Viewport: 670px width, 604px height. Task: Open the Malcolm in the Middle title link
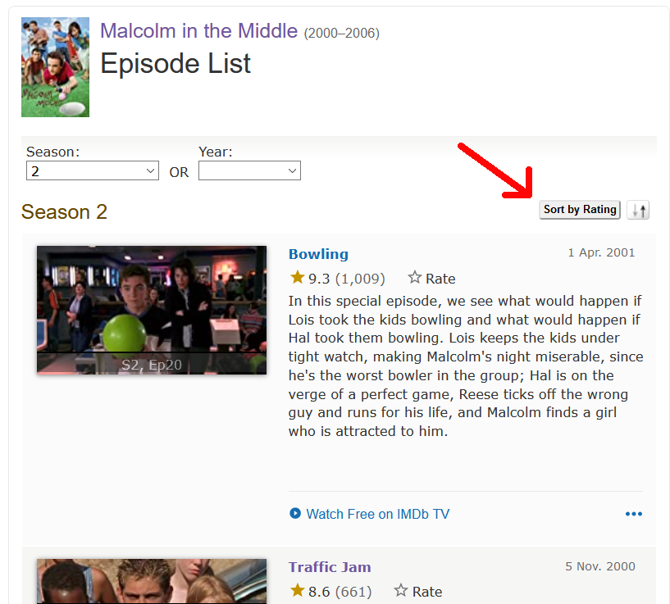point(198,31)
